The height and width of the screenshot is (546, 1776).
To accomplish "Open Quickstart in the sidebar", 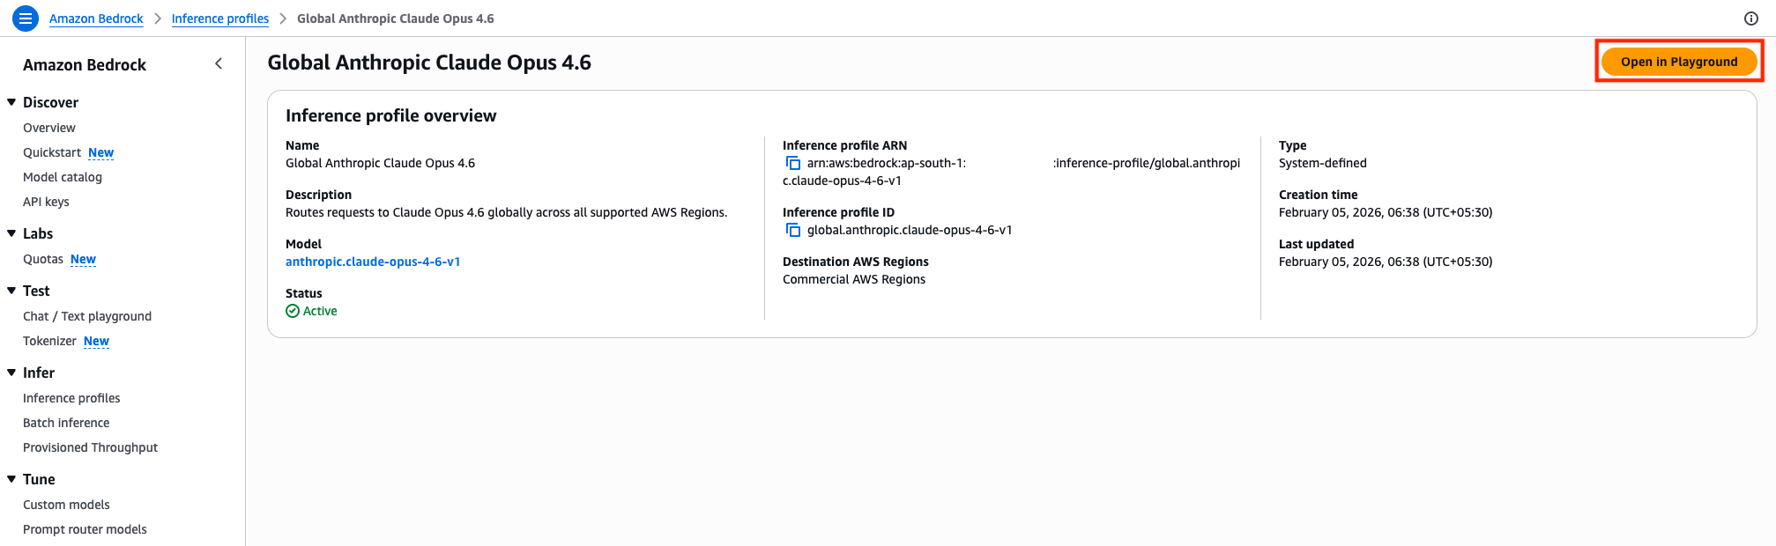I will click(x=52, y=152).
